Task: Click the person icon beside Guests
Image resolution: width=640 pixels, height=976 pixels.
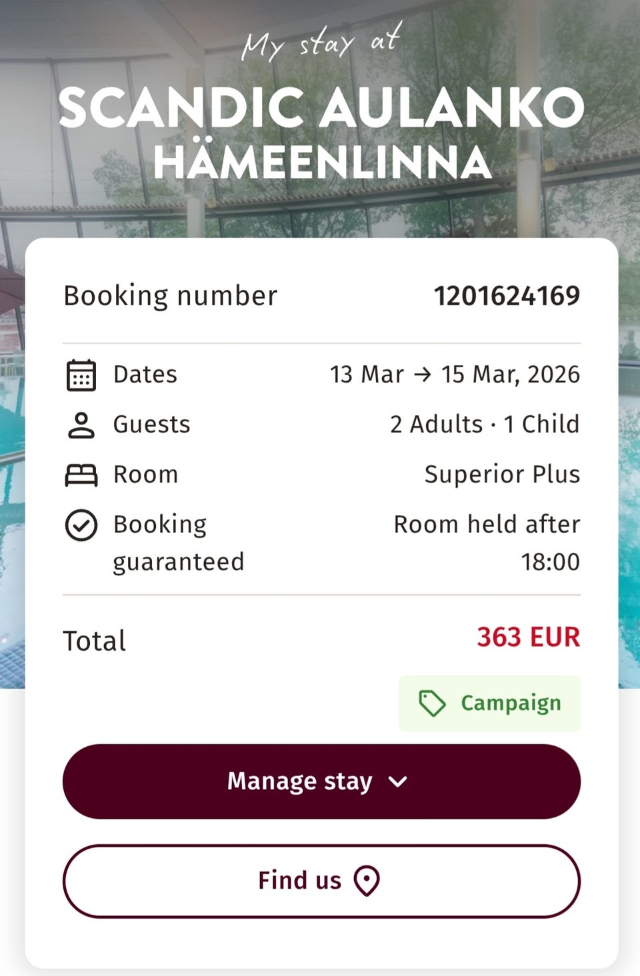Action: (x=81, y=425)
